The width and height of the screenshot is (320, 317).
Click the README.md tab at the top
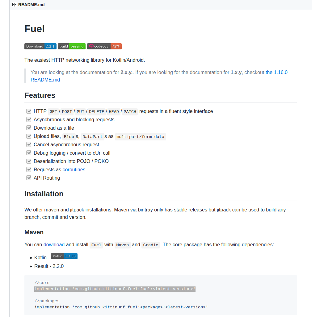point(31,5)
